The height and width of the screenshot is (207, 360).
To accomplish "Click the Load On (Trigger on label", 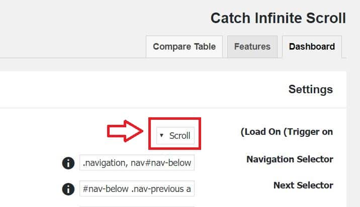I will (287, 132).
